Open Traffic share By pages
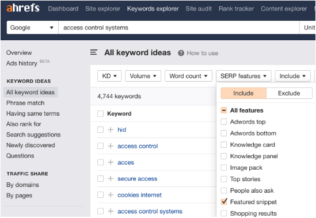The height and width of the screenshot is (218, 316). (19, 196)
